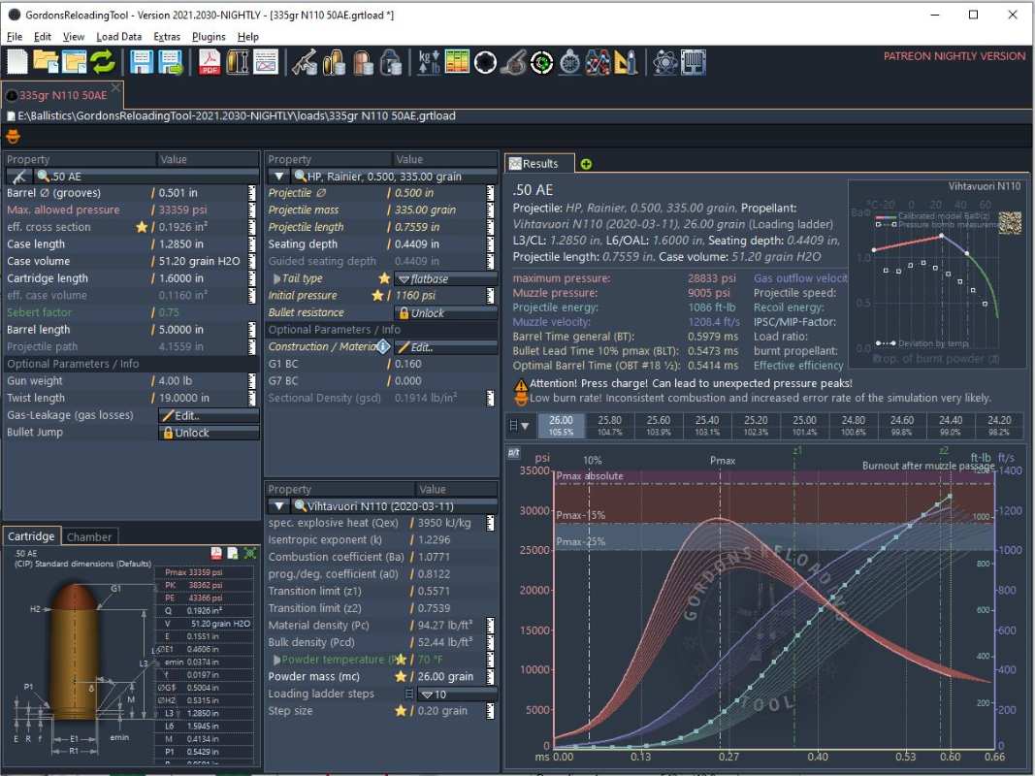This screenshot has width=1035, height=776.
Task: Click the kg/lb unit conversion icon
Action: tap(429, 62)
